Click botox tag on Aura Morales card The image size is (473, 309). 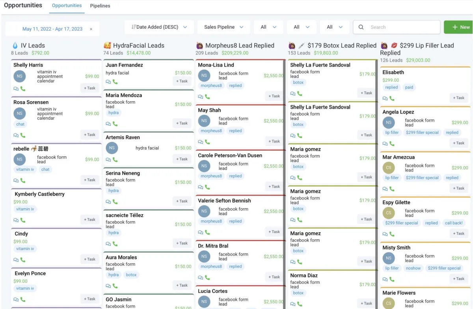pos(131,275)
